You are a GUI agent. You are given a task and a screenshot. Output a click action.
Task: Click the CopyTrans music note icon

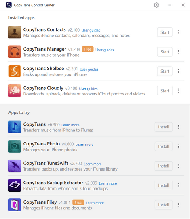pos(15,127)
